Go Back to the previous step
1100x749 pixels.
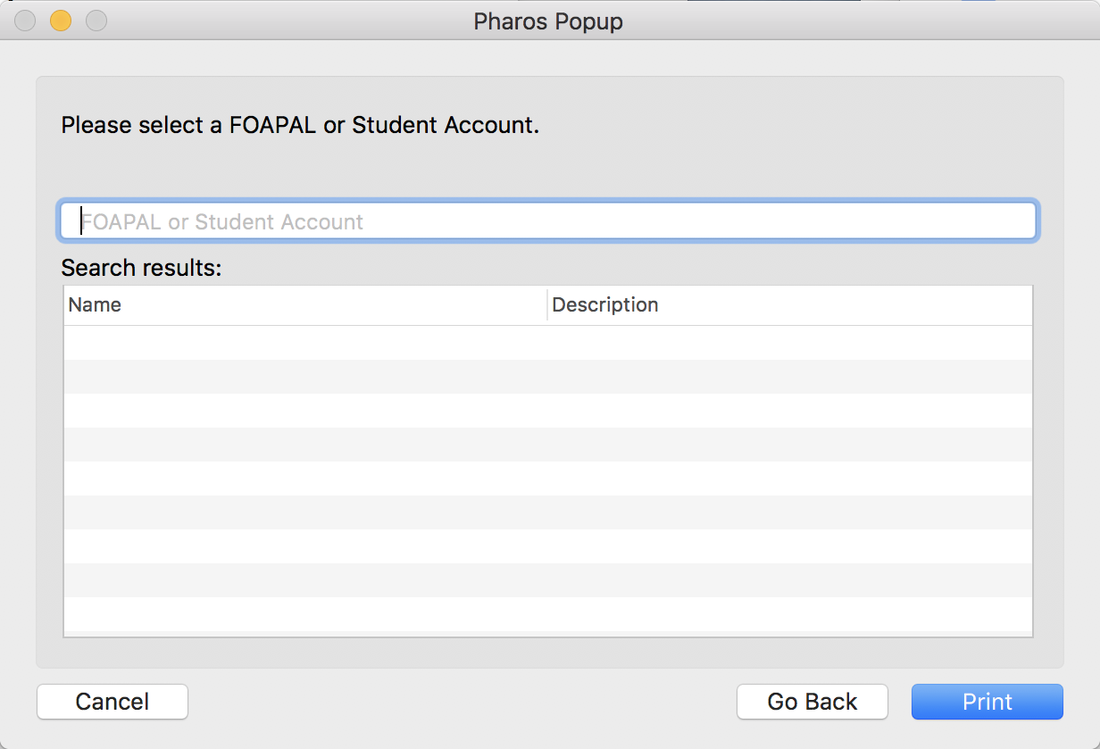[x=812, y=702]
